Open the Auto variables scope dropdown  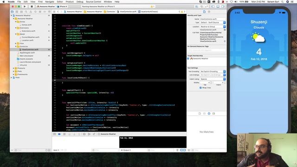coord(56,150)
